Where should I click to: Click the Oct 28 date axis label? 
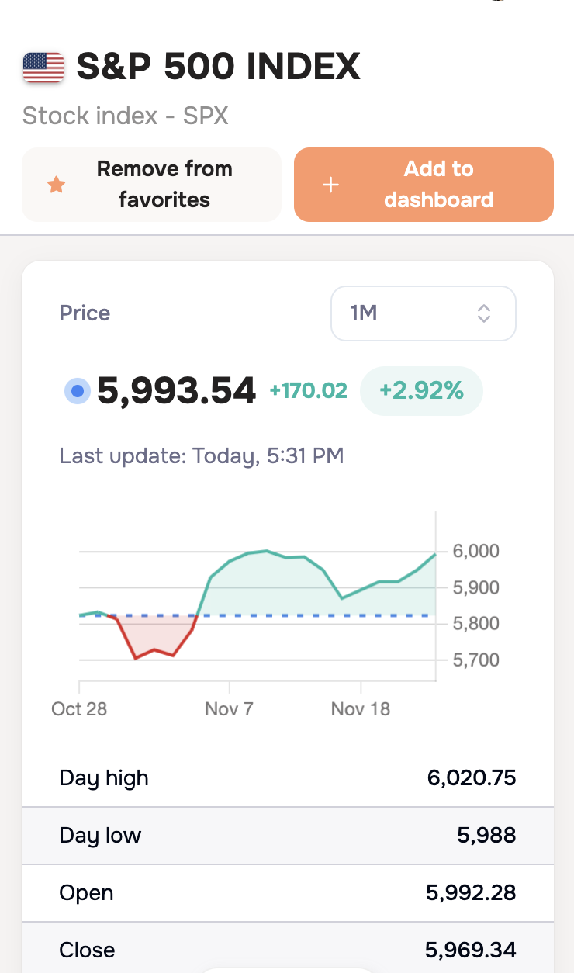79,708
